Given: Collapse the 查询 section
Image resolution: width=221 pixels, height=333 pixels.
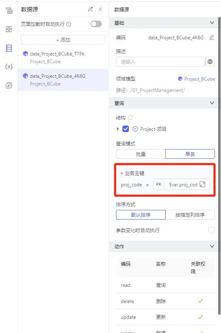Looking at the screenshot, I should point(212,103).
